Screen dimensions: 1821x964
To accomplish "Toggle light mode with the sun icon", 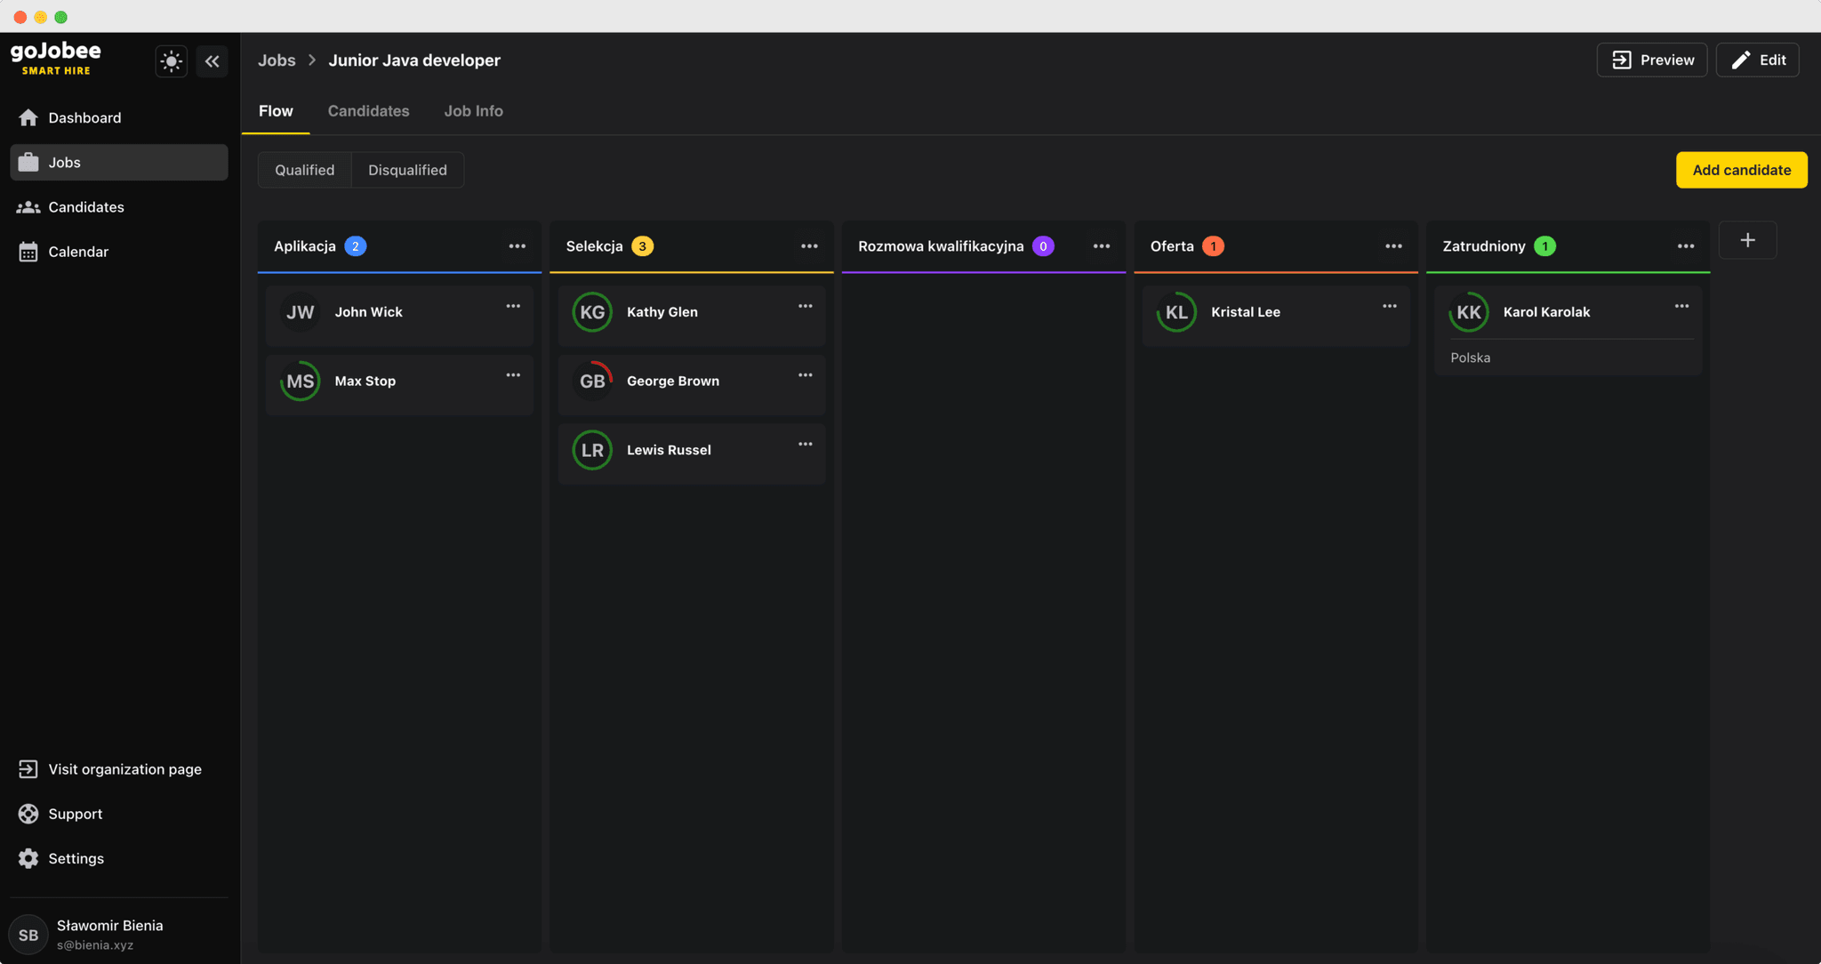I will [171, 60].
